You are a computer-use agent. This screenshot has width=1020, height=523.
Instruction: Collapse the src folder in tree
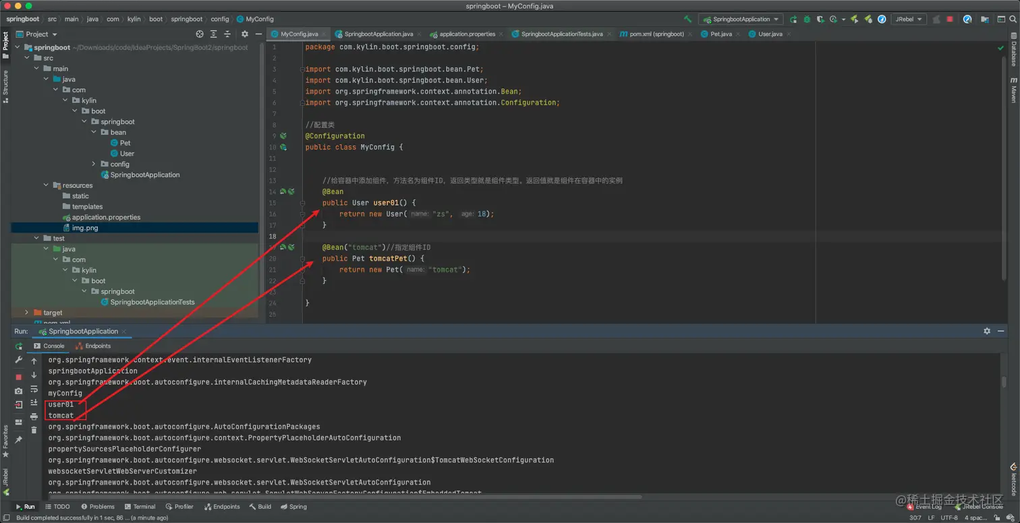[x=27, y=59]
